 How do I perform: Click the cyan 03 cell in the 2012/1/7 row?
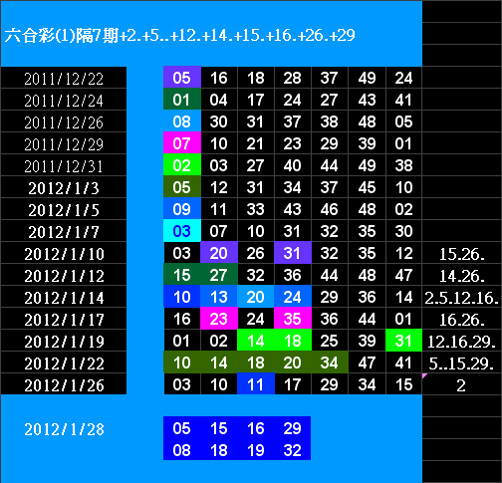pyautogui.click(x=182, y=231)
